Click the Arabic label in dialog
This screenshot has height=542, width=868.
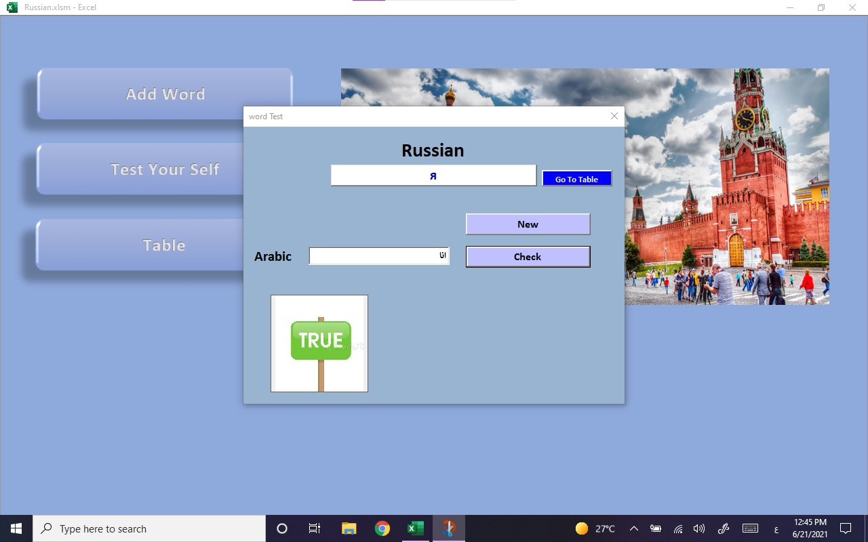273,256
